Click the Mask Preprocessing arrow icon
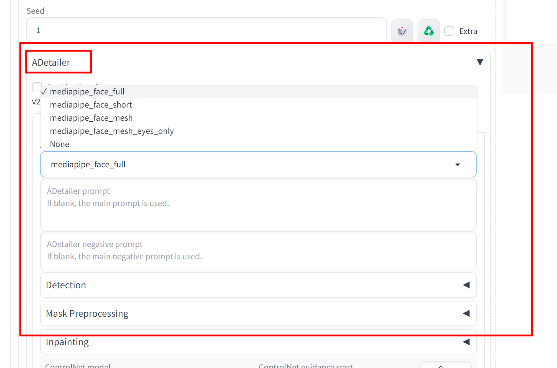The width and height of the screenshot is (557, 368). (x=466, y=313)
